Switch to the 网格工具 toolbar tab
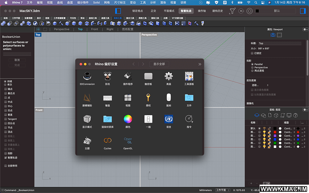Screen dimensions: 309x193 tap(142, 18)
